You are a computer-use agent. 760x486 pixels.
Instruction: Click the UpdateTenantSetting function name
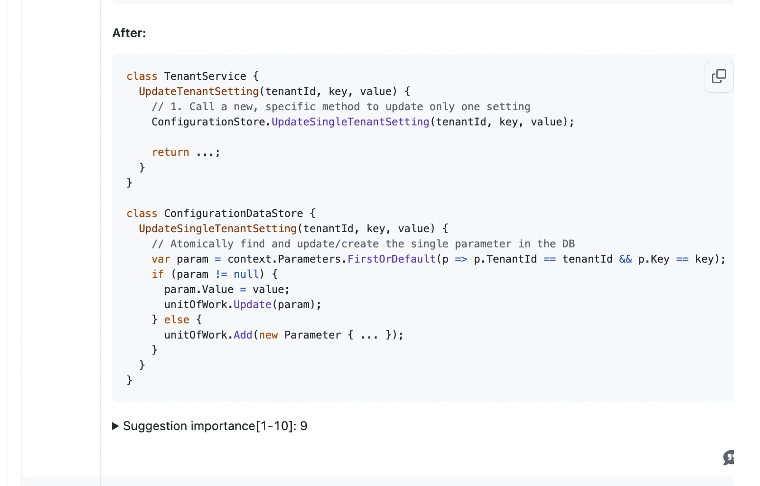coord(198,91)
